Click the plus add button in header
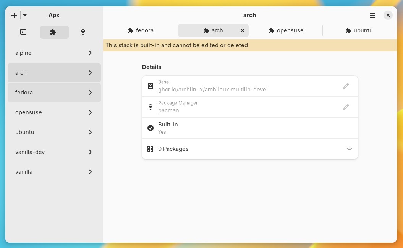 (14, 15)
